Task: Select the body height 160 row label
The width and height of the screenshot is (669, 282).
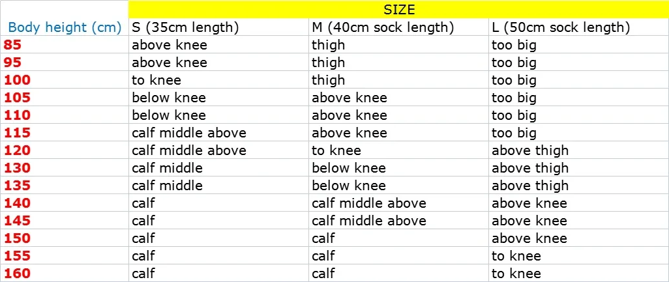Action: tap(16, 274)
